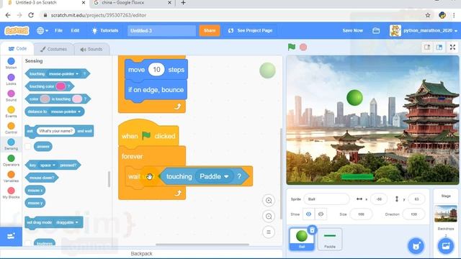This screenshot has height=259, width=461.
Task: Open the Tutorials menu item
Action: pyautogui.click(x=105, y=30)
